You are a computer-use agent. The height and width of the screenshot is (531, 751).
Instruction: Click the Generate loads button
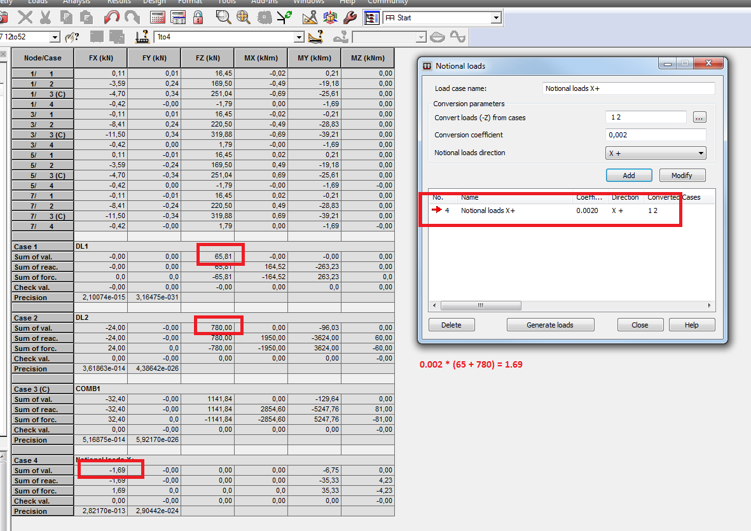(549, 324)
